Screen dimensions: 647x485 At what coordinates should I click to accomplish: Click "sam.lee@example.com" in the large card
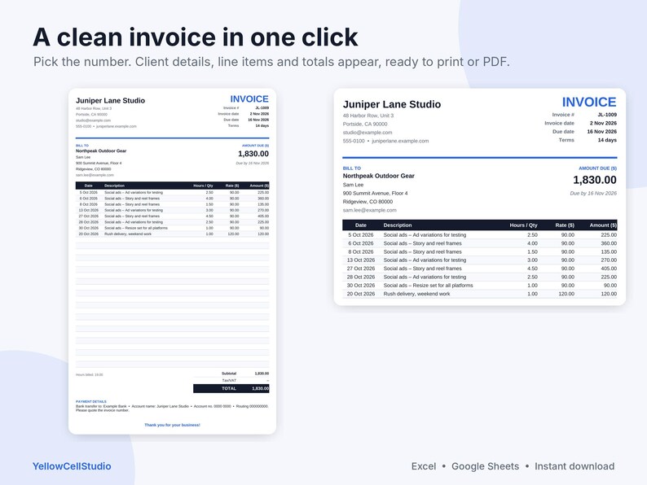click(369, 210)
